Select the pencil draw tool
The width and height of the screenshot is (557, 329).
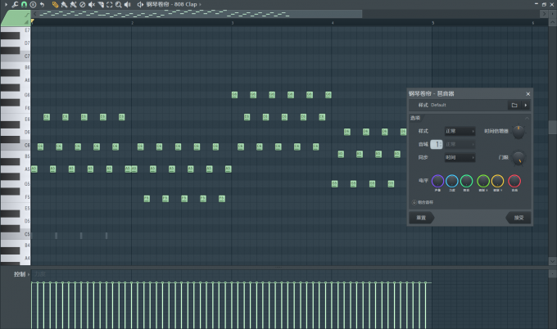tap(55, 4)
